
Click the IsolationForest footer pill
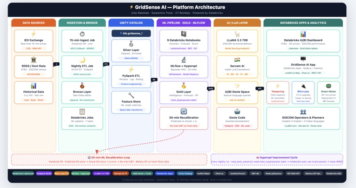(x=238, y=173)
